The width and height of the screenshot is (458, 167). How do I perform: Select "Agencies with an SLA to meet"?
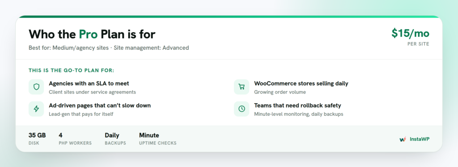click(x=89, y=84)
